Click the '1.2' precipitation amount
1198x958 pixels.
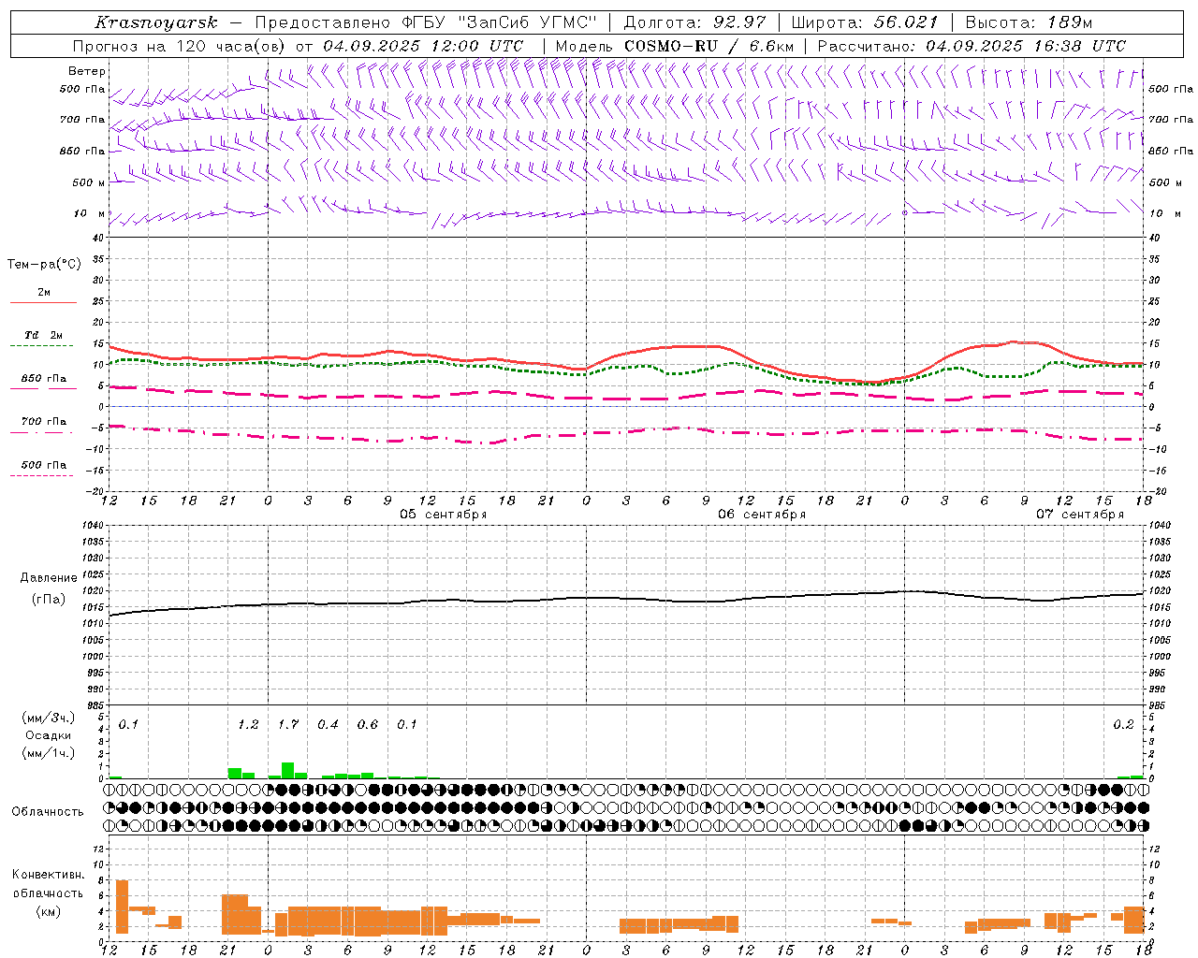(248, 725)
